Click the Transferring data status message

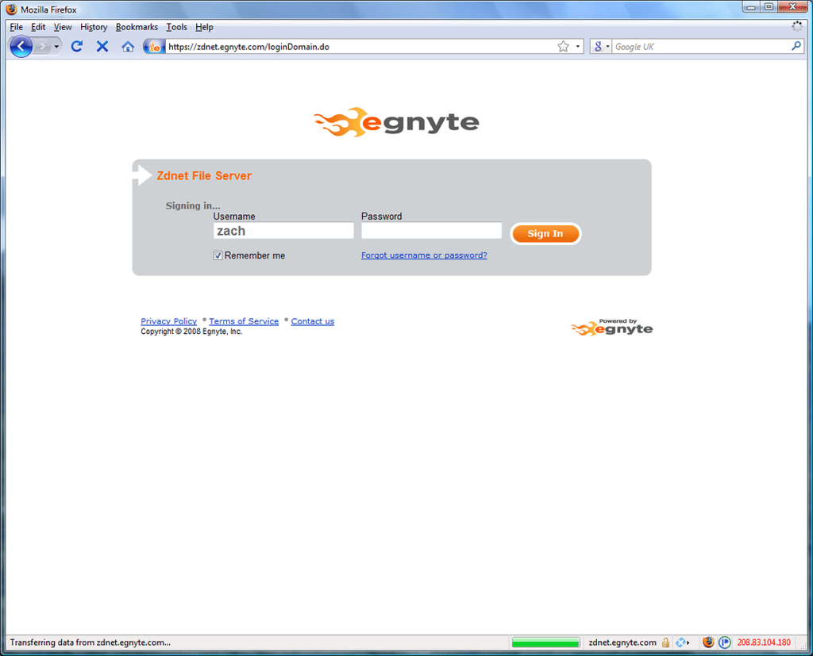click(x=91, y=643)
